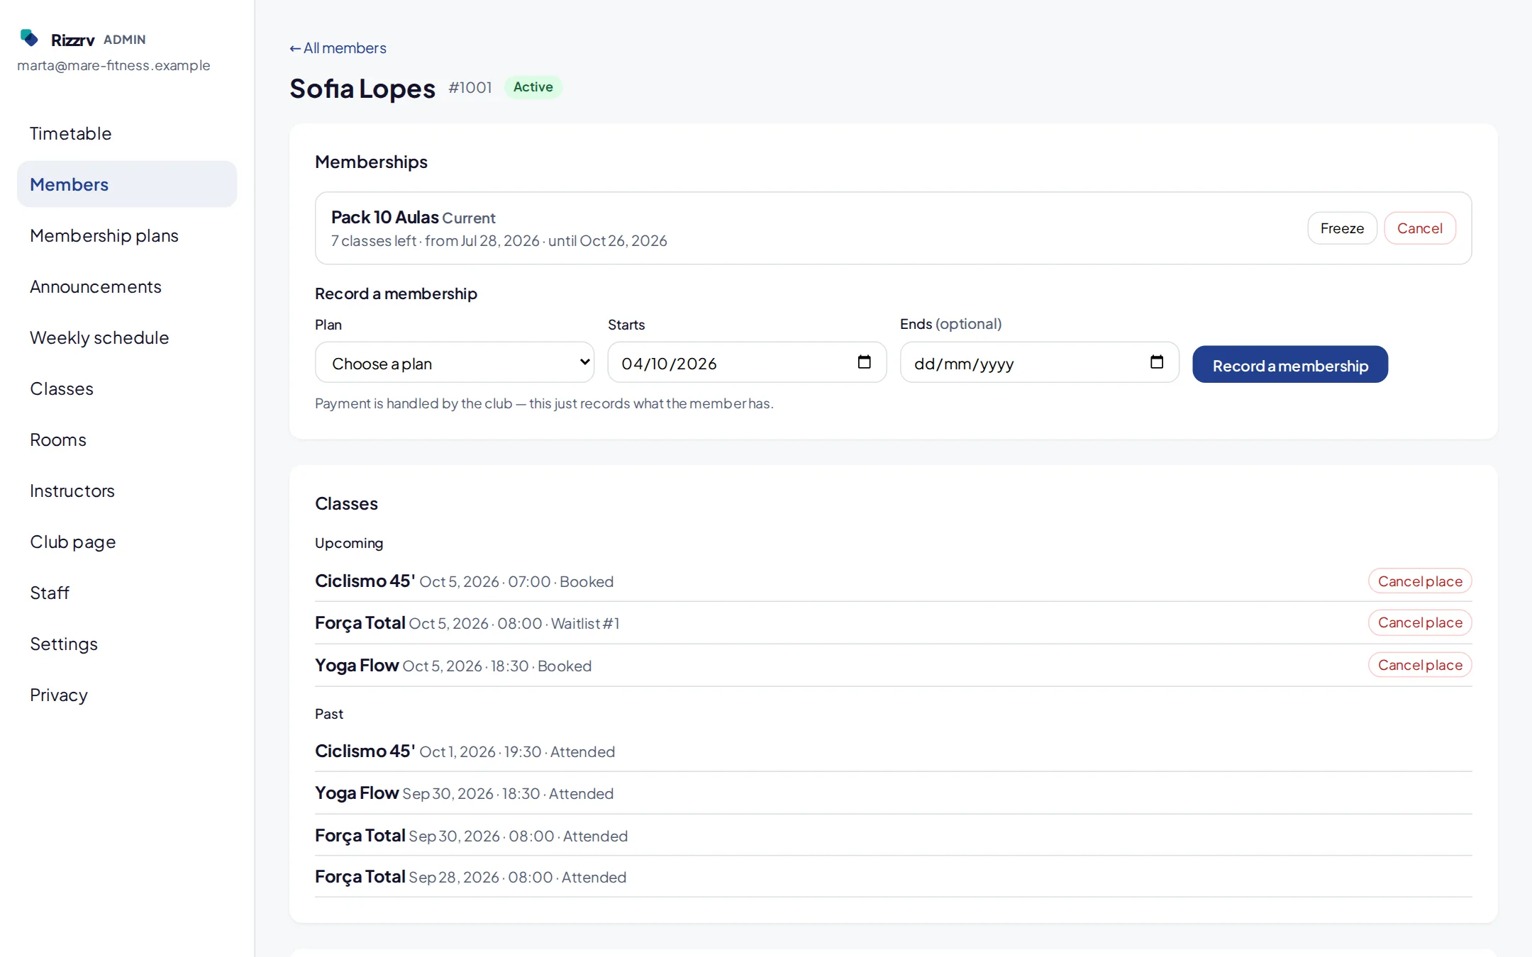Click the Rizzrv logo icon
Viewport: 1532px width, 957px height.
[x=29, y=38]
